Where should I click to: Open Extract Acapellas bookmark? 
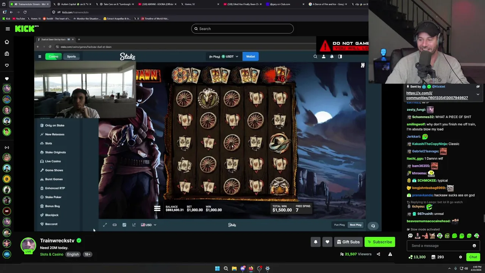117,19
